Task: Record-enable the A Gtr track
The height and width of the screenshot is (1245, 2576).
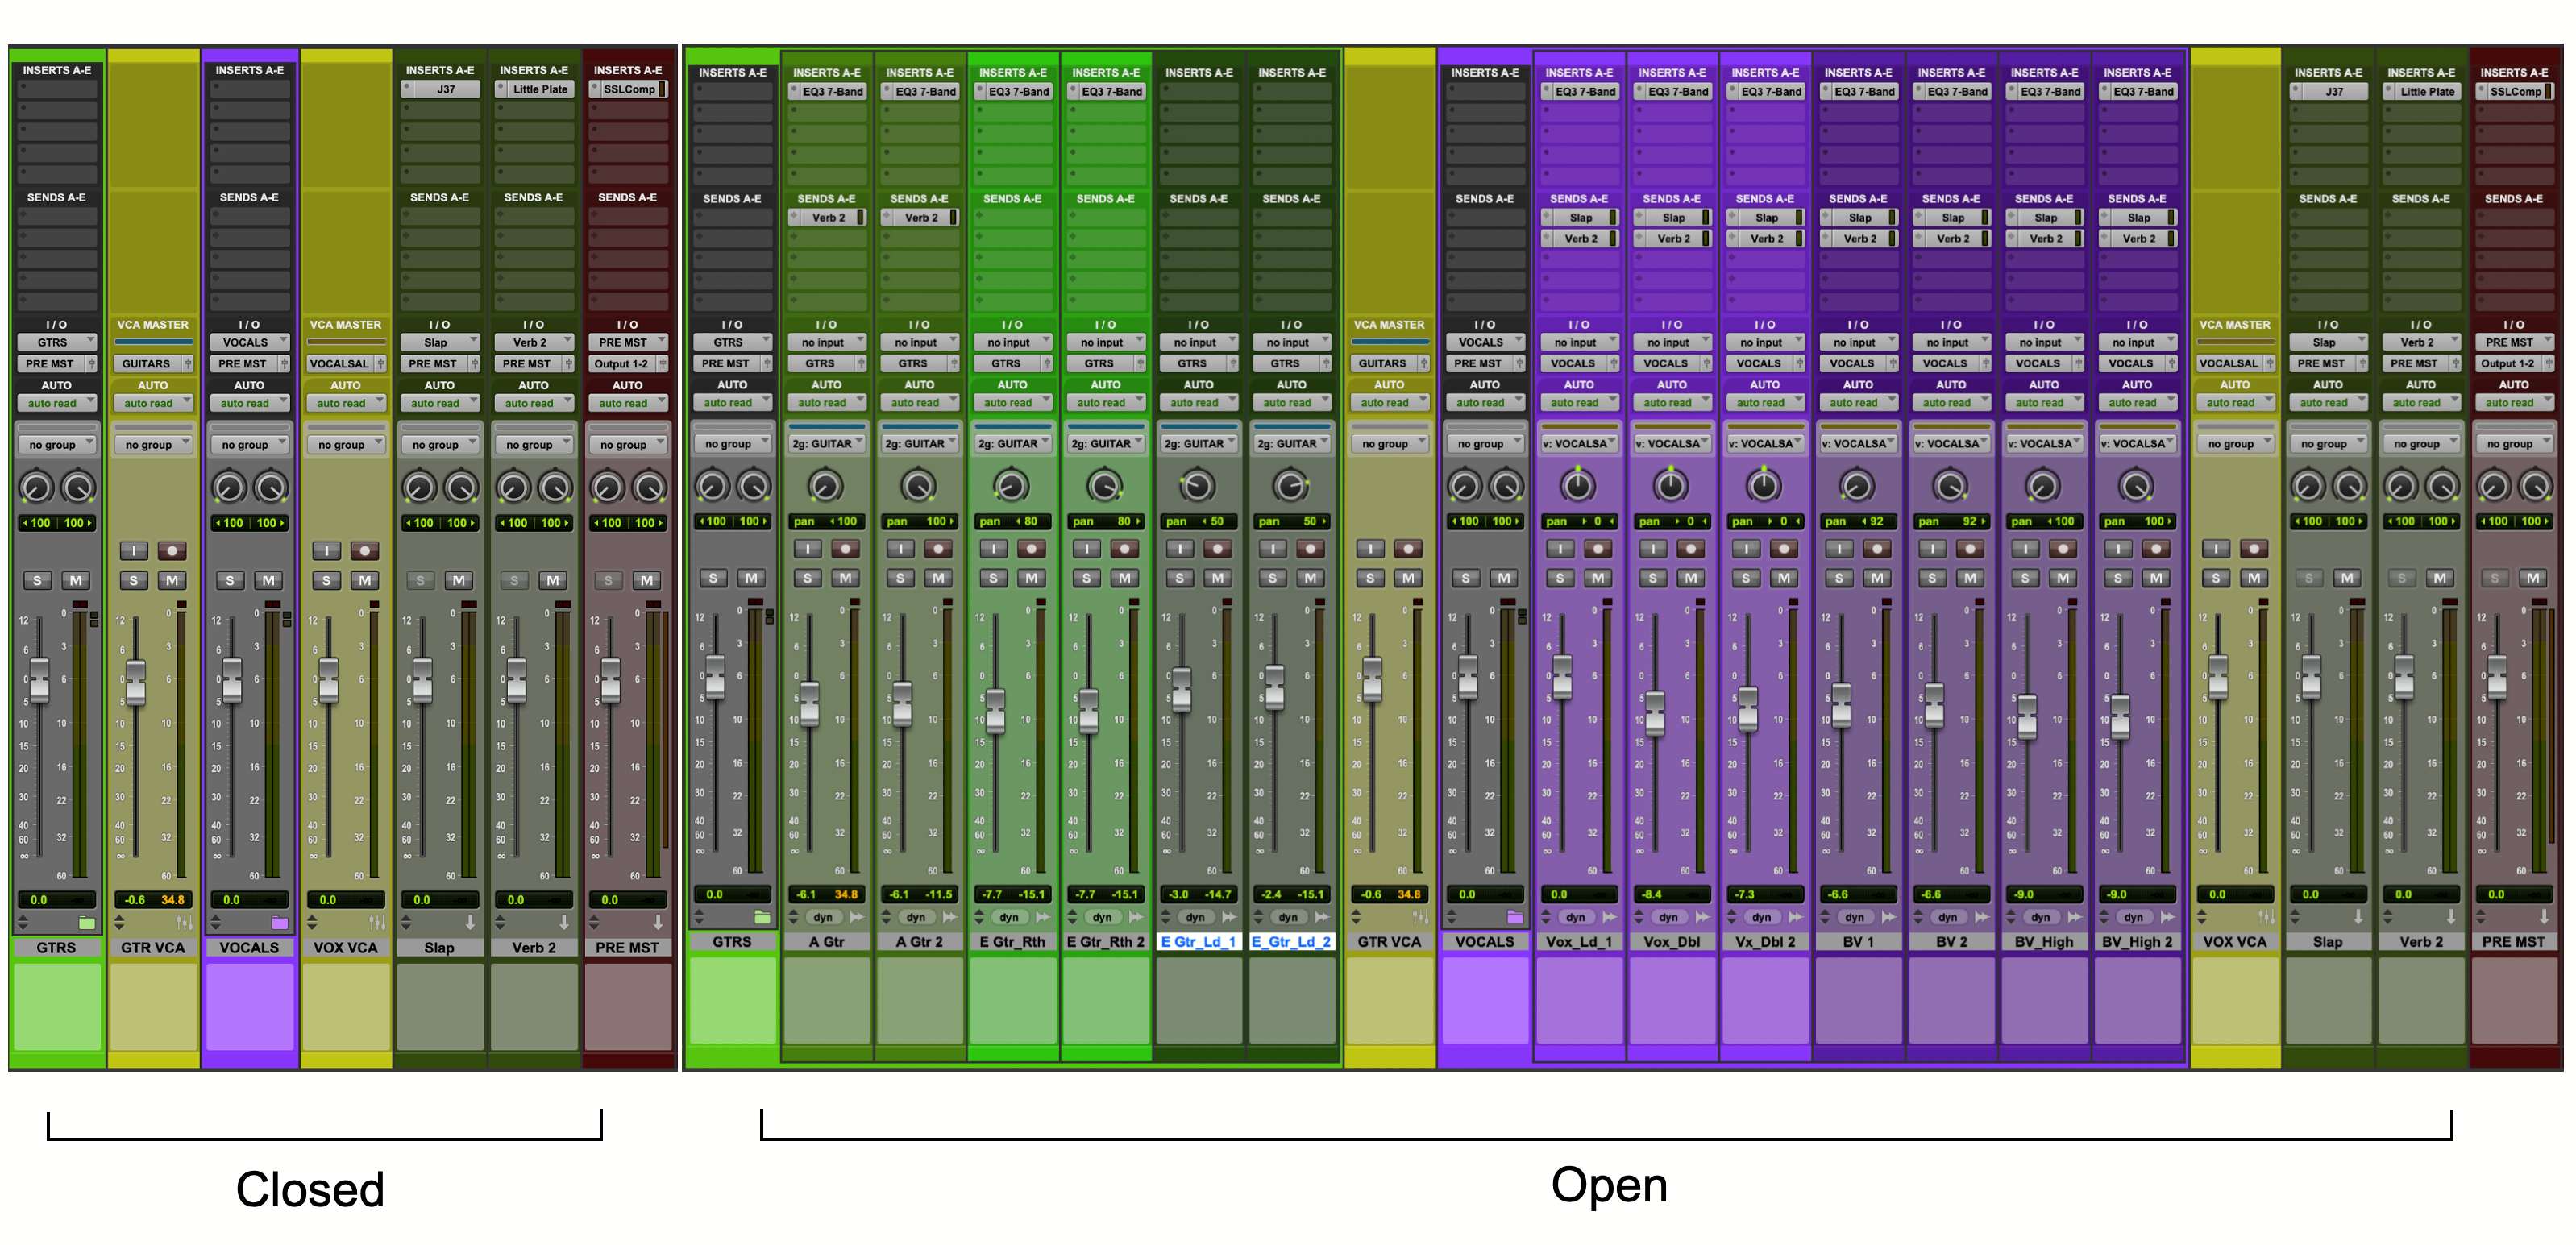Action: pos(846,548)
